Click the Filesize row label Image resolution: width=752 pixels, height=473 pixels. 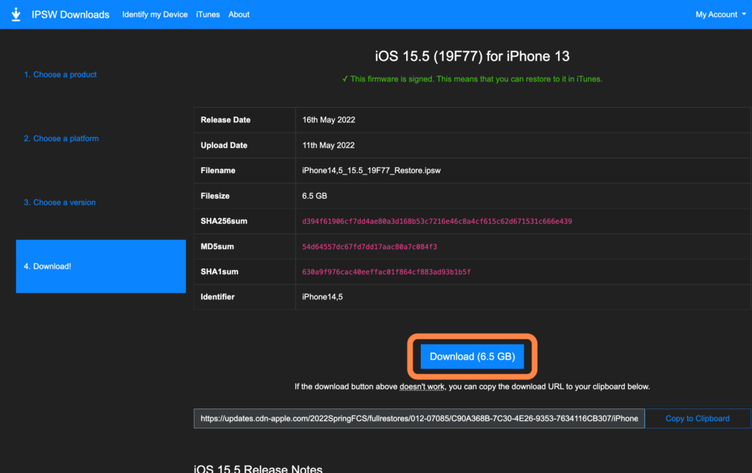[x=215, y=196]
